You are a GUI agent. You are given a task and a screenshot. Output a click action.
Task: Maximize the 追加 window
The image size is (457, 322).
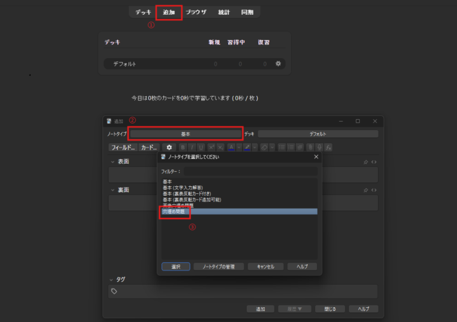357,121
